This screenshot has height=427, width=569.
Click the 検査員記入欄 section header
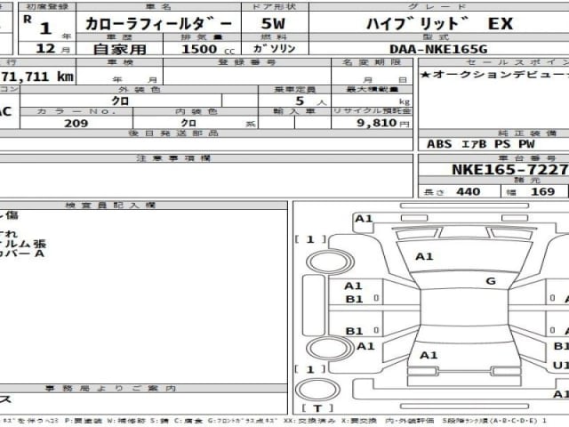coord(110,205)
